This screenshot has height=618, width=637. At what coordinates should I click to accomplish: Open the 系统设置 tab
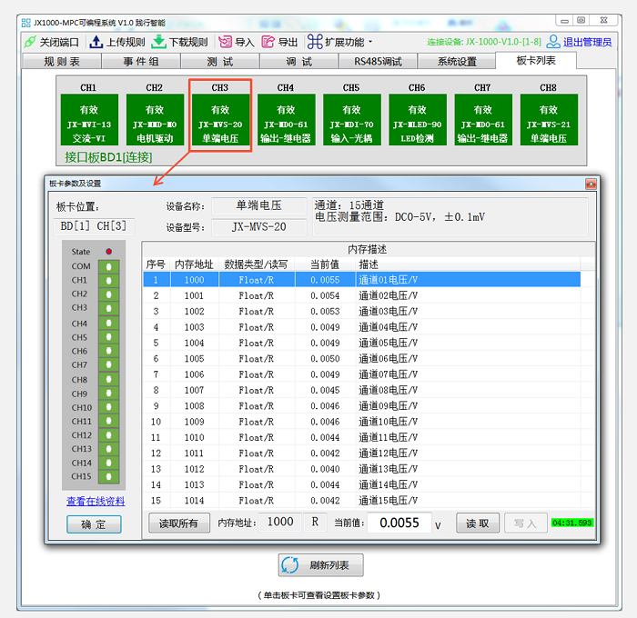457,62
